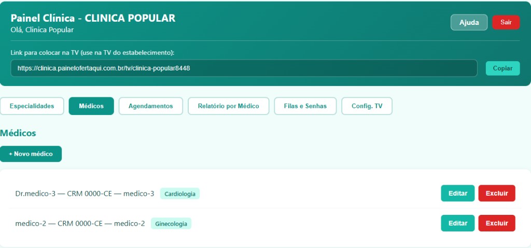The image size is (531, 248).
Task: Open the Ajuda help button
Action: tap(469, 22)
